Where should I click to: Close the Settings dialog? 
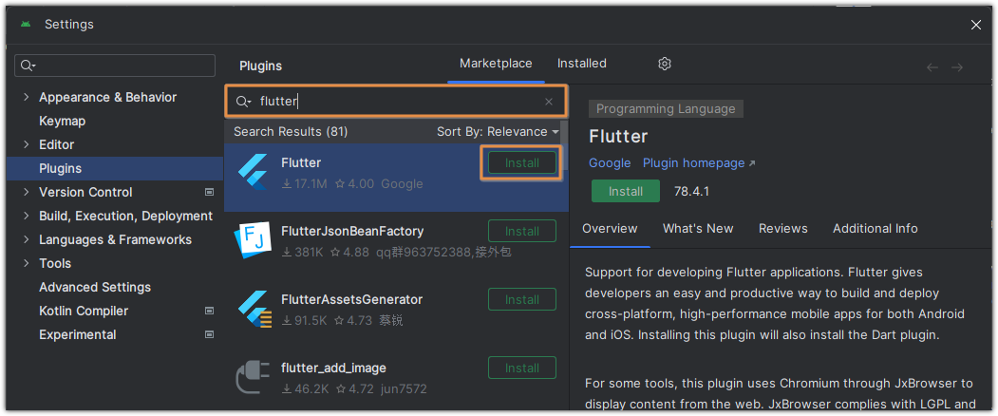tap(976, 24)
